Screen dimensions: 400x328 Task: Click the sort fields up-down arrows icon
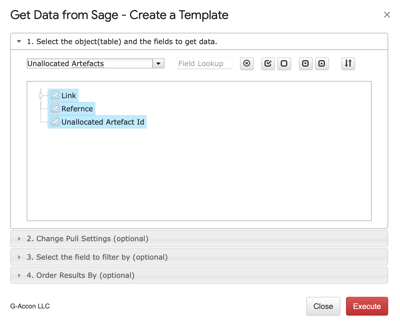pyautogui.click(x=348, y=64)
